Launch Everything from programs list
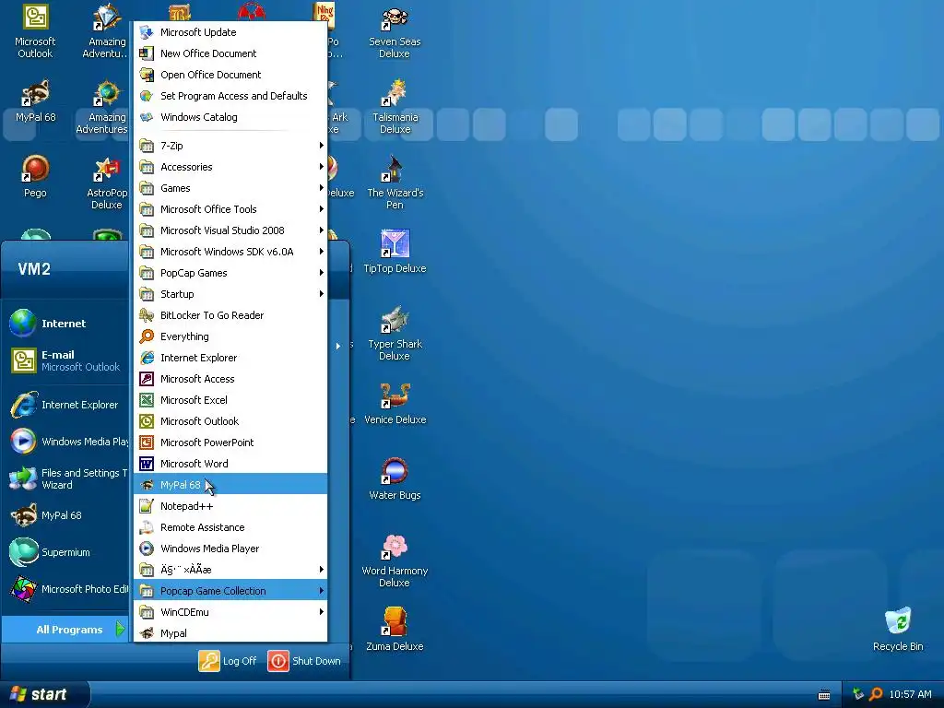The height and width of the screenshot is (708, 944). point(230,336)
